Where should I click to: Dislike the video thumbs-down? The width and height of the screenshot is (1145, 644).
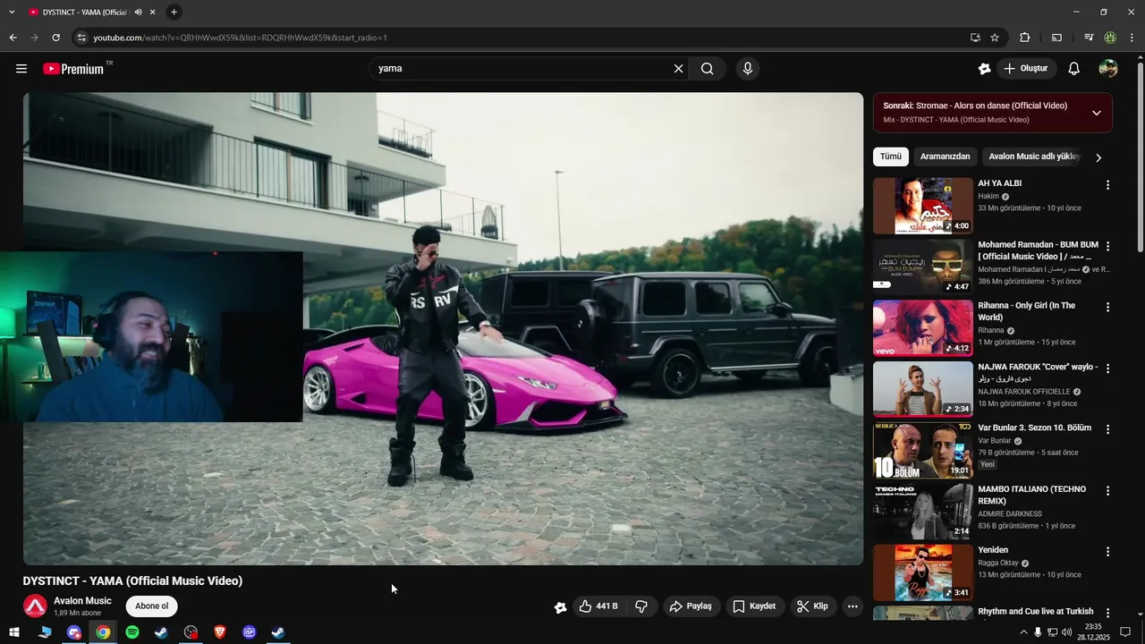tap(641, 606)
